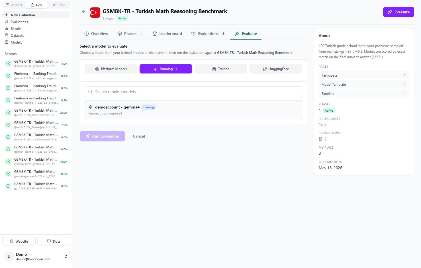
Task: Expand the Model Template page row
Action: tap(364, 84)
